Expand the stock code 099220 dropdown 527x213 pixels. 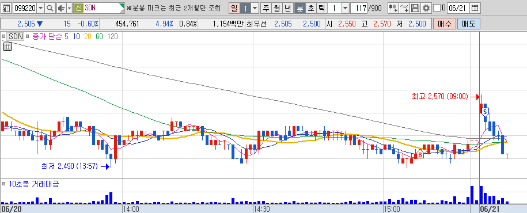(41, 8)
